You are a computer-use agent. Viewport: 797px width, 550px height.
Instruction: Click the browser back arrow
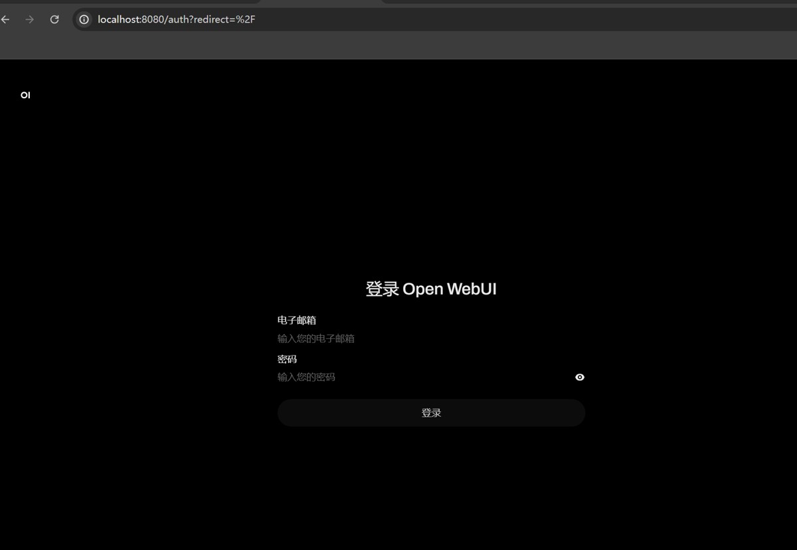pos(5,20)
